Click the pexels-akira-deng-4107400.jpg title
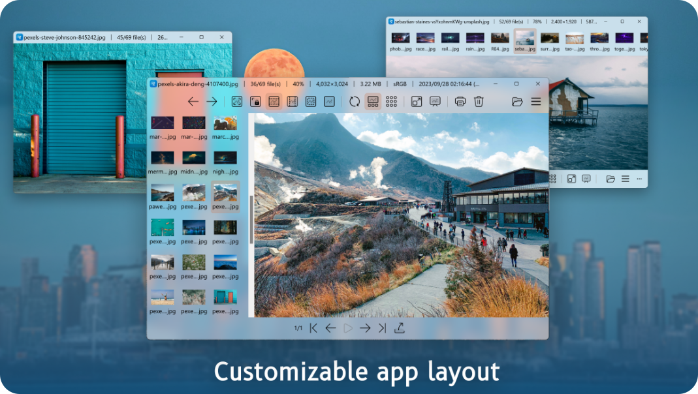Image resolution: width=698 pixels, height=394 pixels. tap(198, 84)
